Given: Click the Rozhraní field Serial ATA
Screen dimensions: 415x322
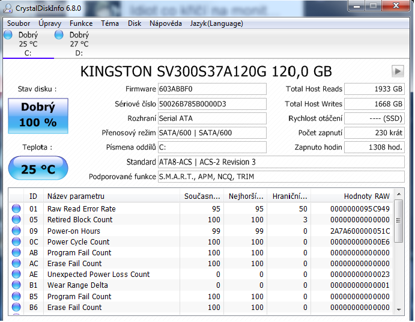Looking at the screenshot, I should click(x=212, y=118).
